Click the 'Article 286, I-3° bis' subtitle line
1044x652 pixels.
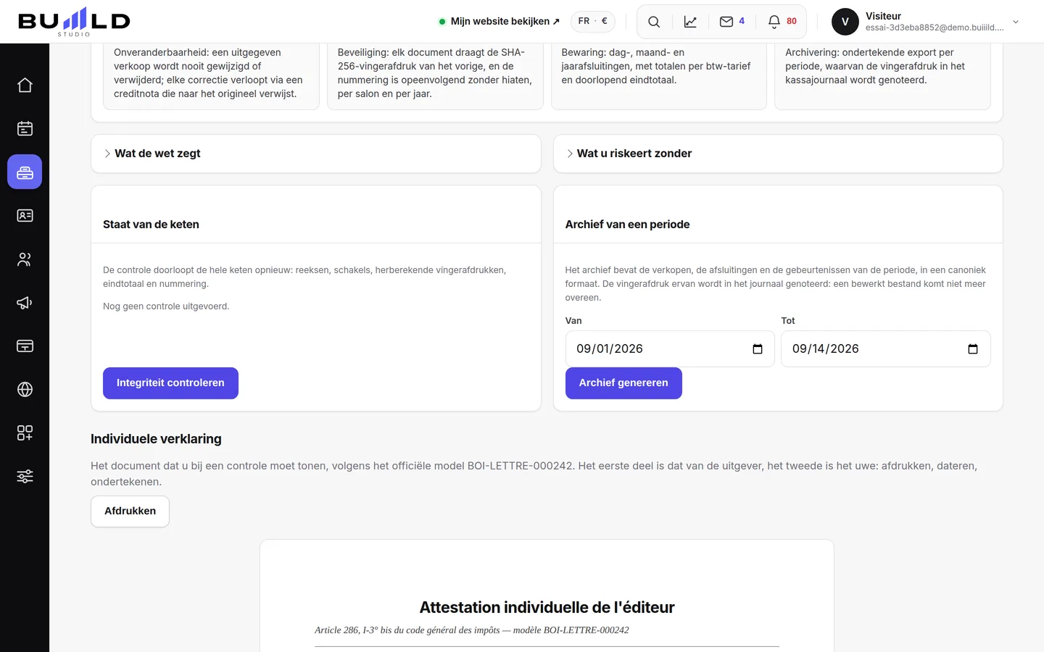pyautogui.click(x=472, y=630)
